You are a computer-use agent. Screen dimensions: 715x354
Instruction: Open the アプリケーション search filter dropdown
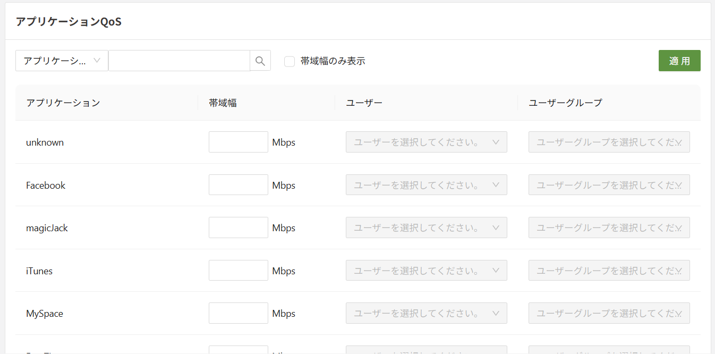[x=62, y=61]
